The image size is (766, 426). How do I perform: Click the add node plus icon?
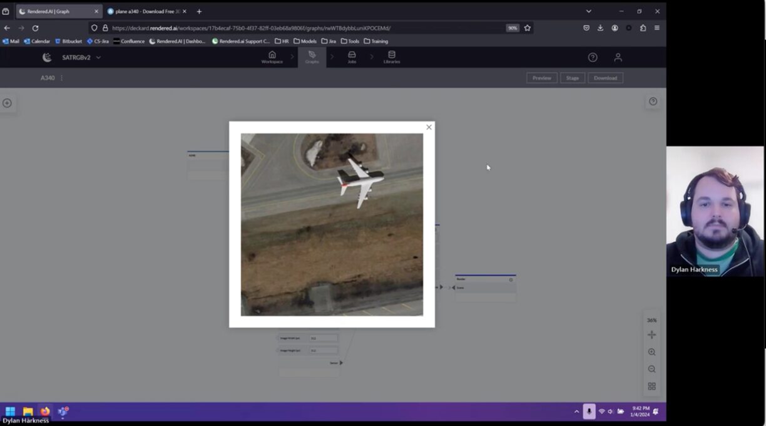point(7,103)
